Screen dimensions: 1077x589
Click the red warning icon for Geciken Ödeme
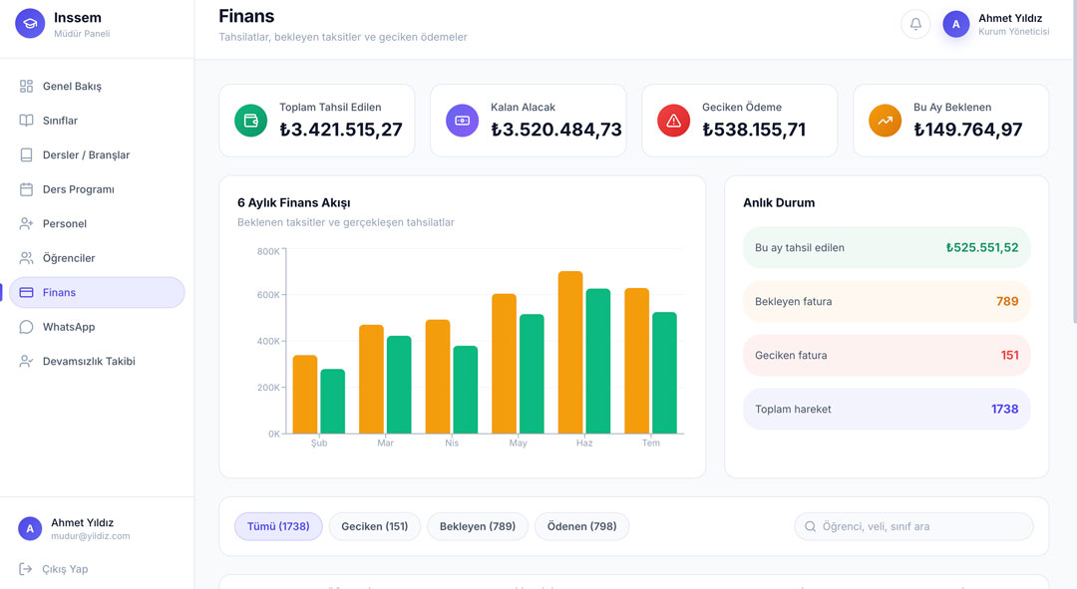tap(674, 121)
